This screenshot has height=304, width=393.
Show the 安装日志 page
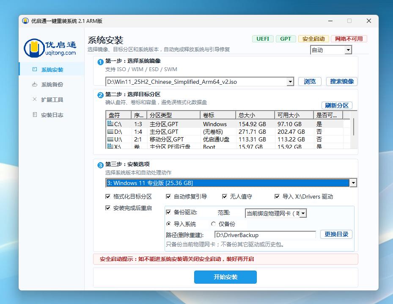click(52, 115)
